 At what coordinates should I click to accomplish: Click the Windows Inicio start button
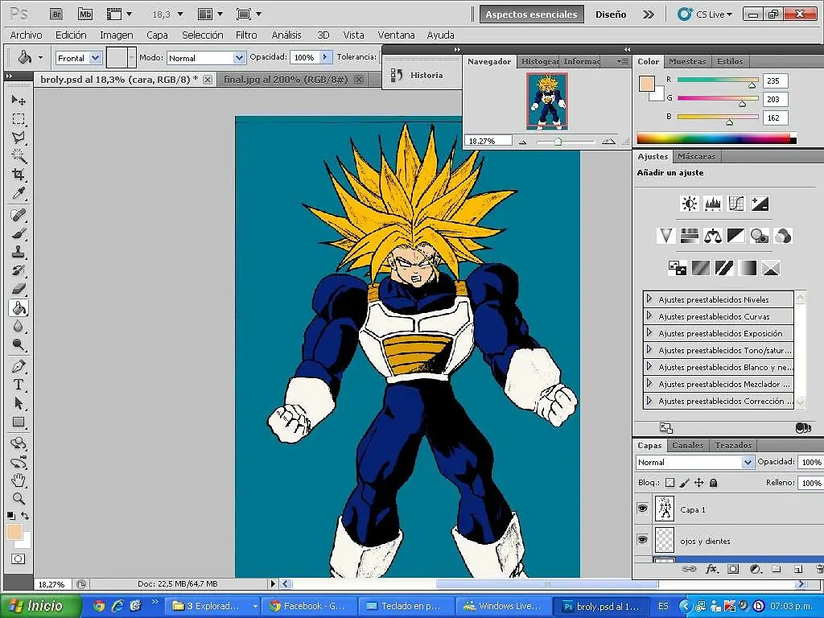tap(40, 606)
